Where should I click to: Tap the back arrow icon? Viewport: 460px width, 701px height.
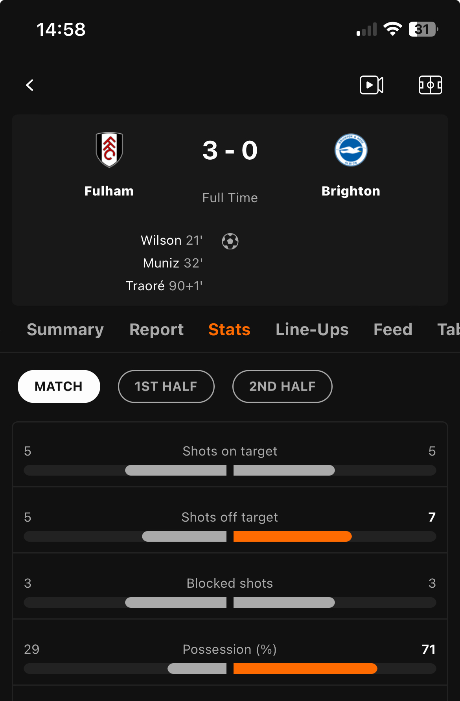pyautogui.click(x=30, y=85)
